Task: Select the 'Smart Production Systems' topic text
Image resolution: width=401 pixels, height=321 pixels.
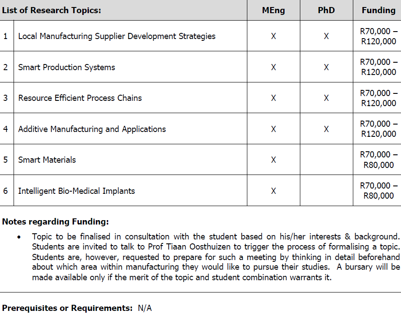Action: coord(67,67)
